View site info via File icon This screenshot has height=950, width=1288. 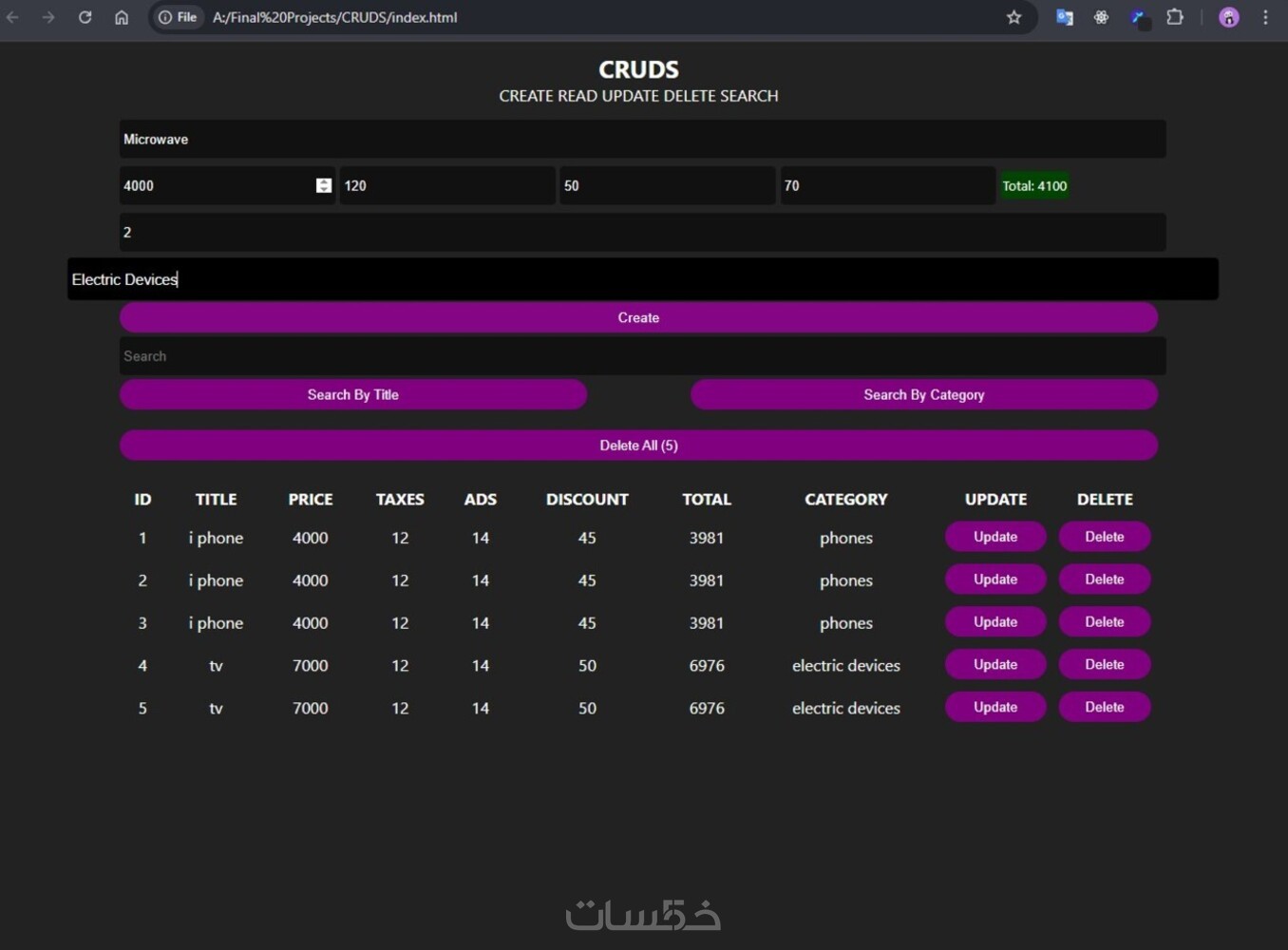(178, 17)
